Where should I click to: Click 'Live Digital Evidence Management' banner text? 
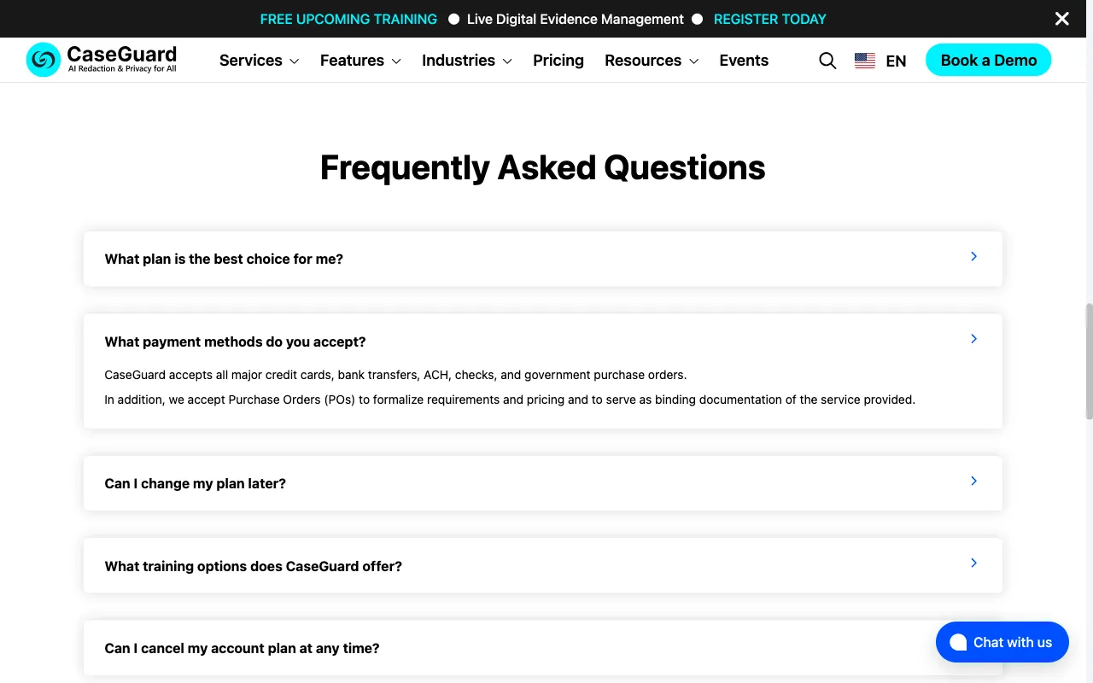[x=576, y=19]
